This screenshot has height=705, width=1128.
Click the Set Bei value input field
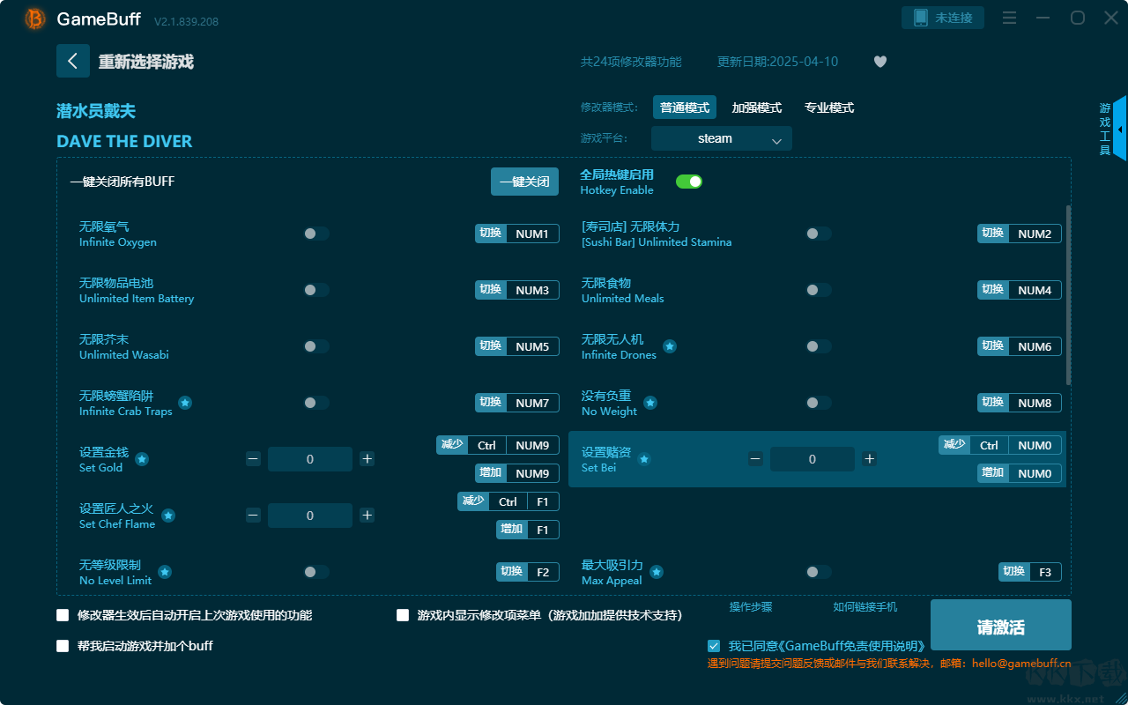coord(813,459)
